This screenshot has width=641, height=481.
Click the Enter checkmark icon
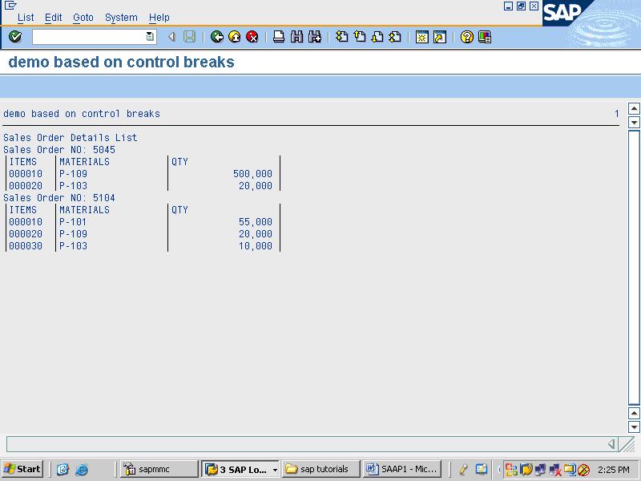pos(14,35)
